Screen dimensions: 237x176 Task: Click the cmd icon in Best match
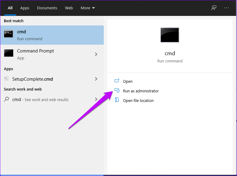8,34
